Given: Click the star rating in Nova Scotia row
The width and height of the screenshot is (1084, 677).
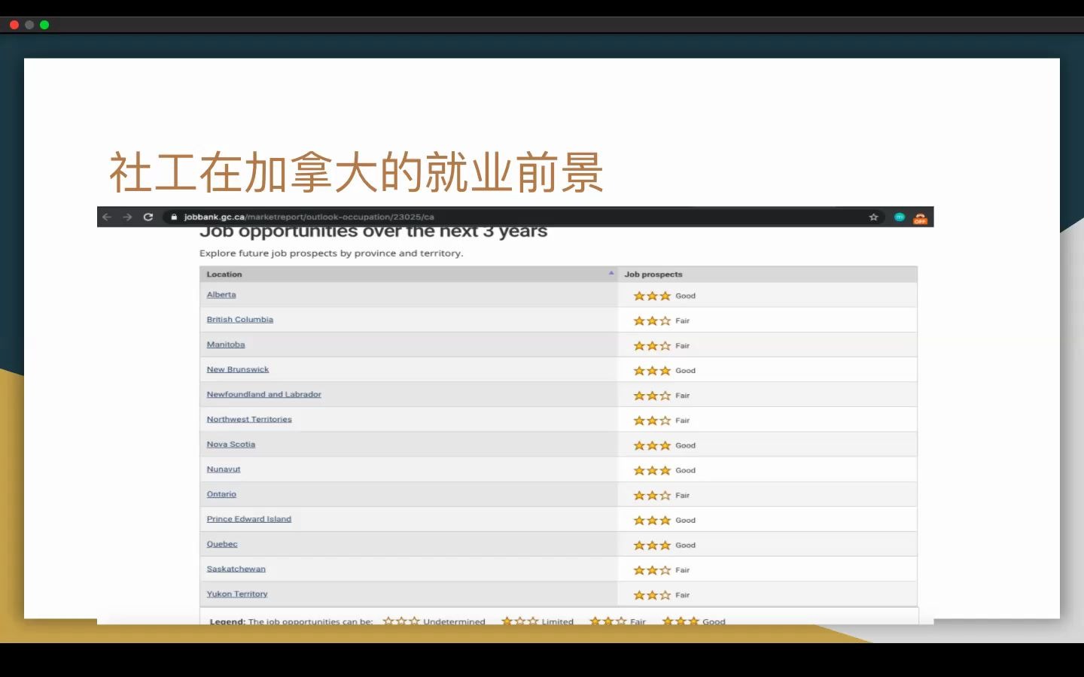Looking at the screenshot, I should pyautogui.click(x=652, y=445).
